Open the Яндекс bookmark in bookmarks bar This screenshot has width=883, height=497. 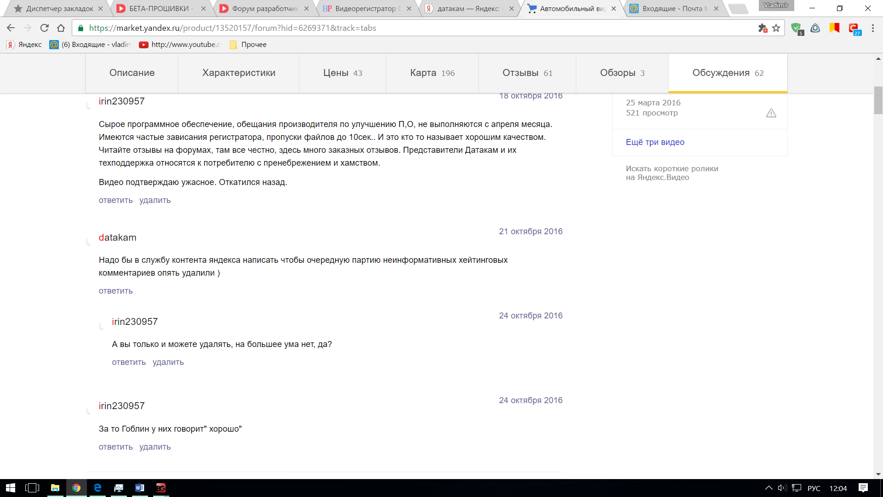24,45
